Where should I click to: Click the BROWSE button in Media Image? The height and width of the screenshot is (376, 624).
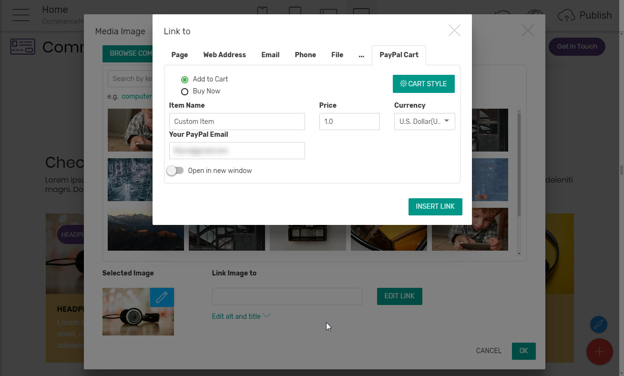point(128,53)
